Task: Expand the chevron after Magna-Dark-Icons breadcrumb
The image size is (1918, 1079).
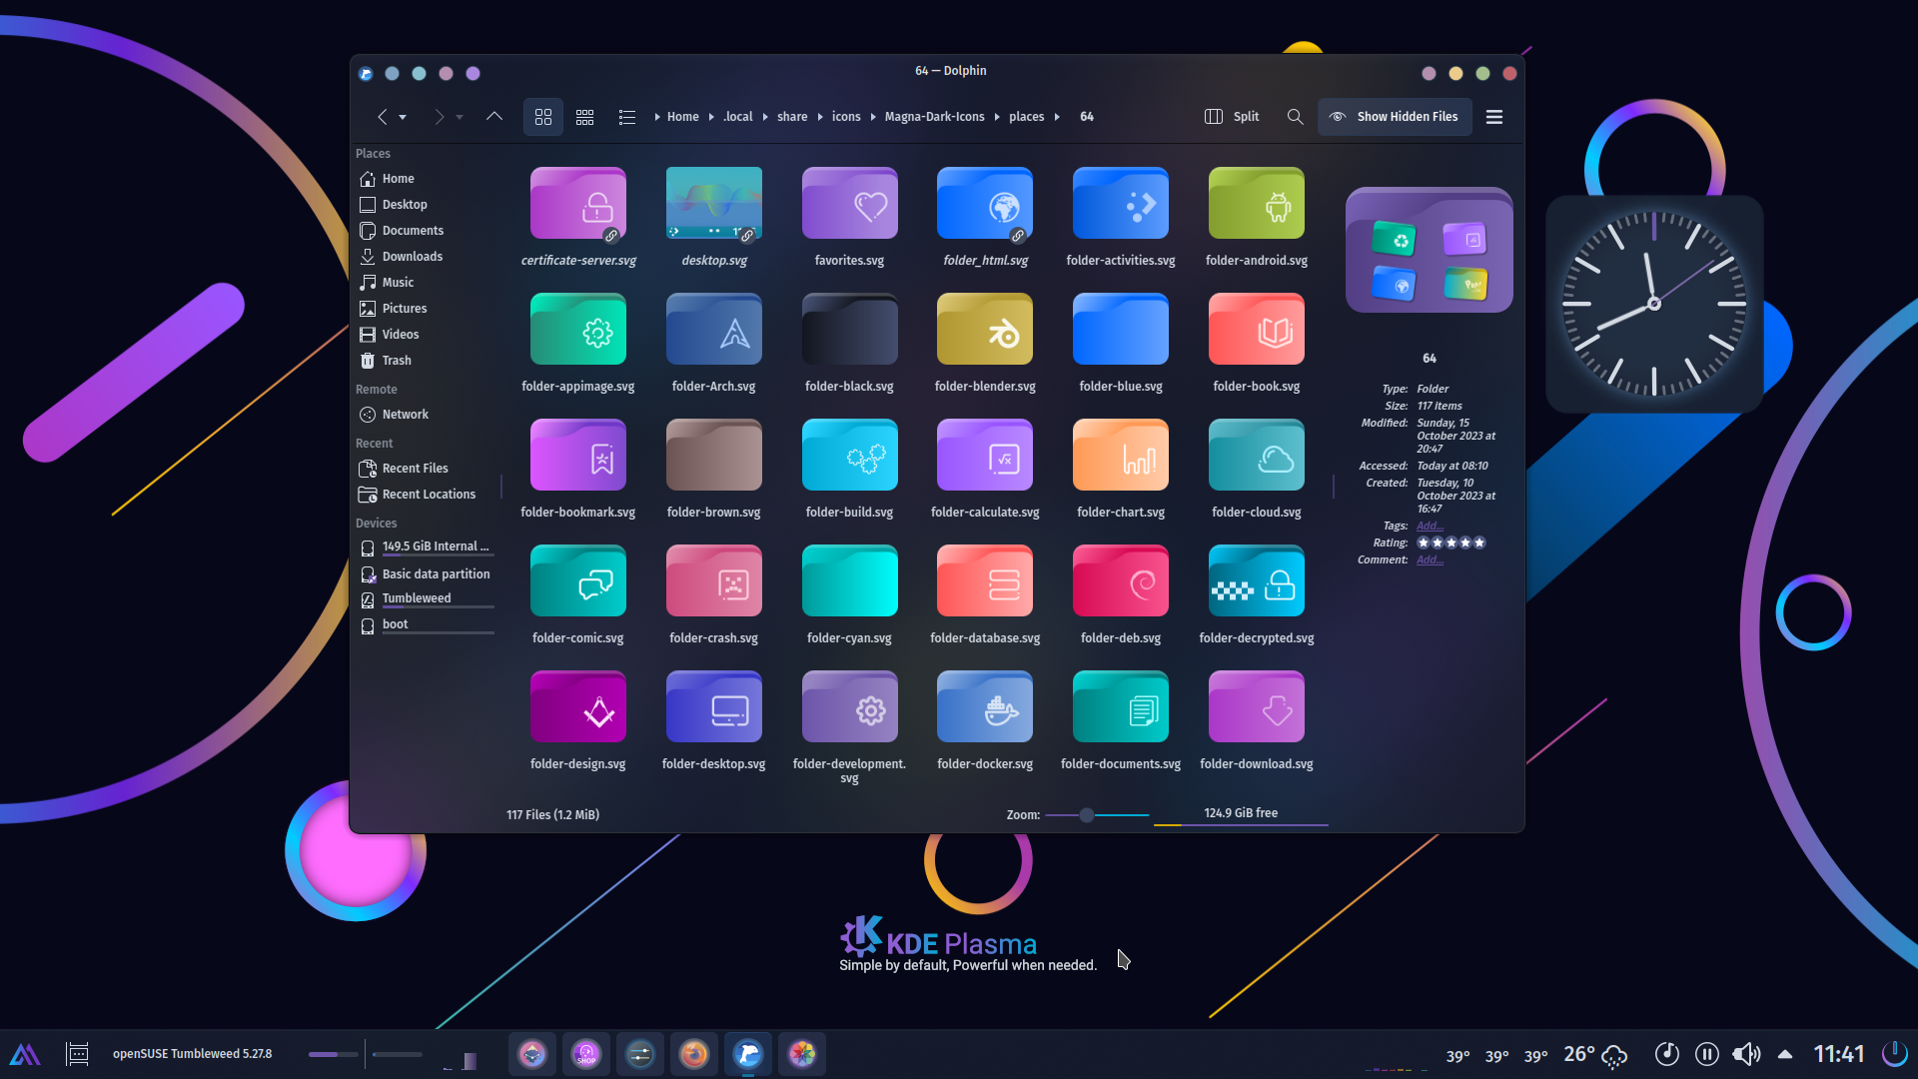Action: (x=997, y=117)
